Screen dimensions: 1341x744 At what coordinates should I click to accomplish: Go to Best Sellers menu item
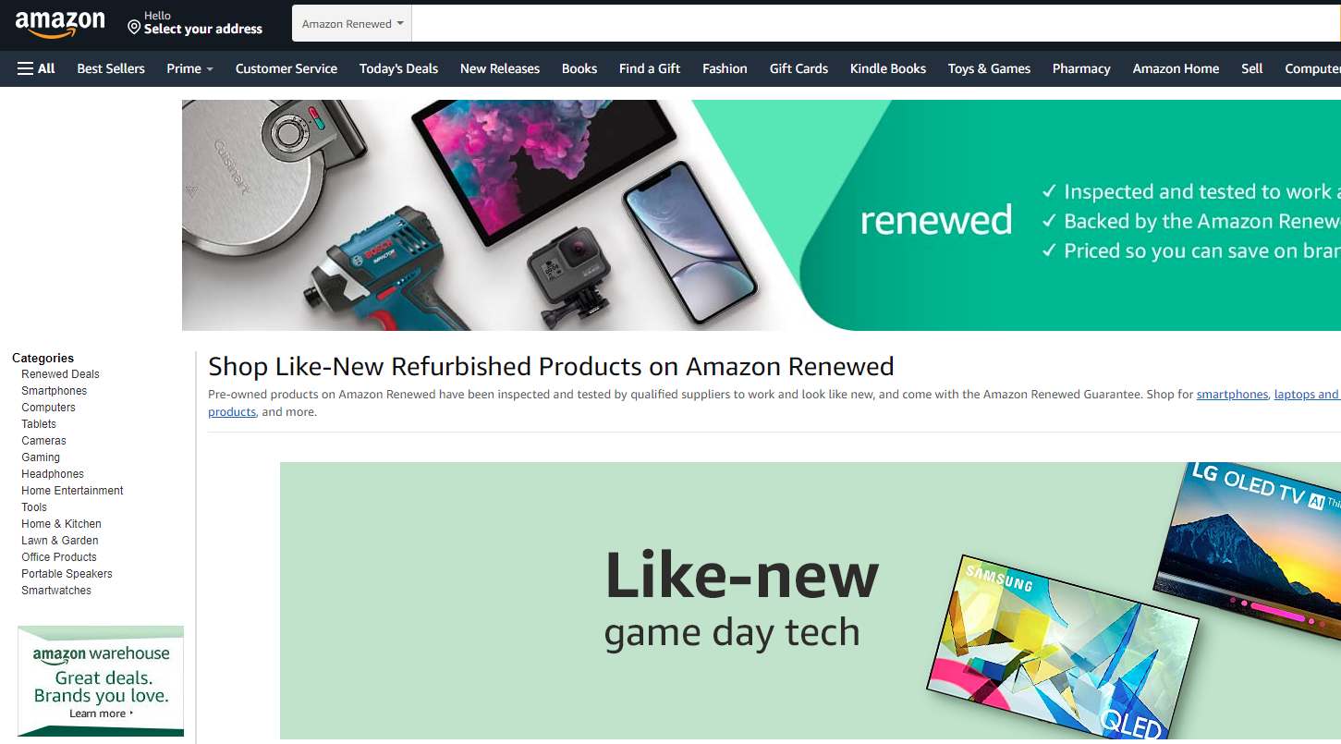[x=111, y=68]
